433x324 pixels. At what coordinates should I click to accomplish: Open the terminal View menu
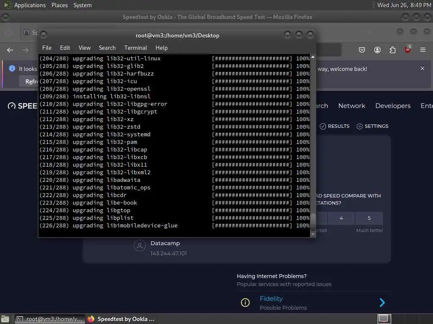[85, 48]
